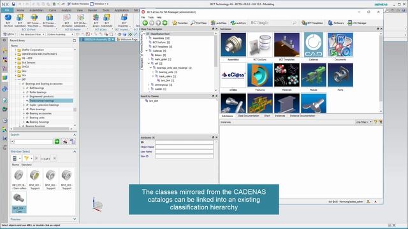
Task: Switch to Class Documentation tab
Action: [249, 116]
